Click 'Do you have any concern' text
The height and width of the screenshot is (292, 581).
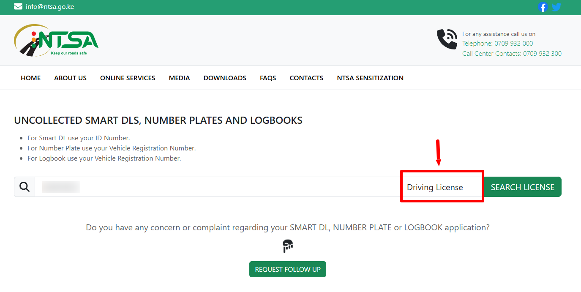coord(288,227)
